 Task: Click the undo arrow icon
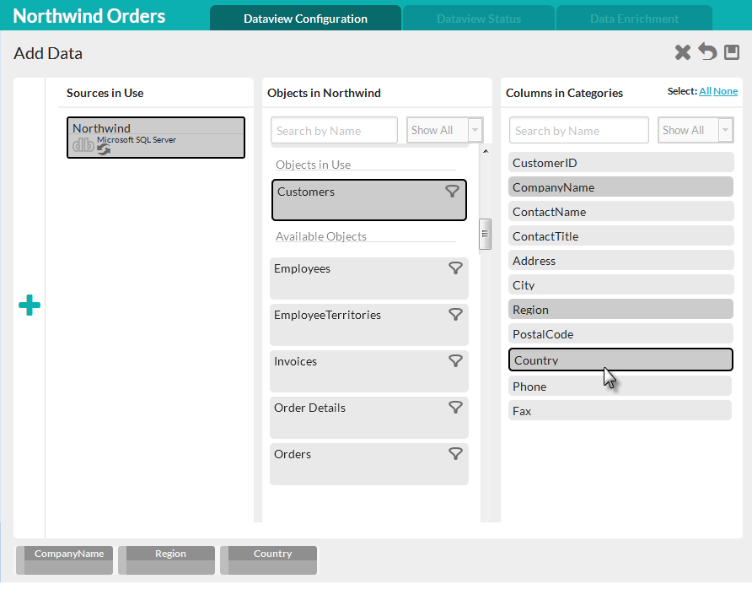click(x=707, y=51)
